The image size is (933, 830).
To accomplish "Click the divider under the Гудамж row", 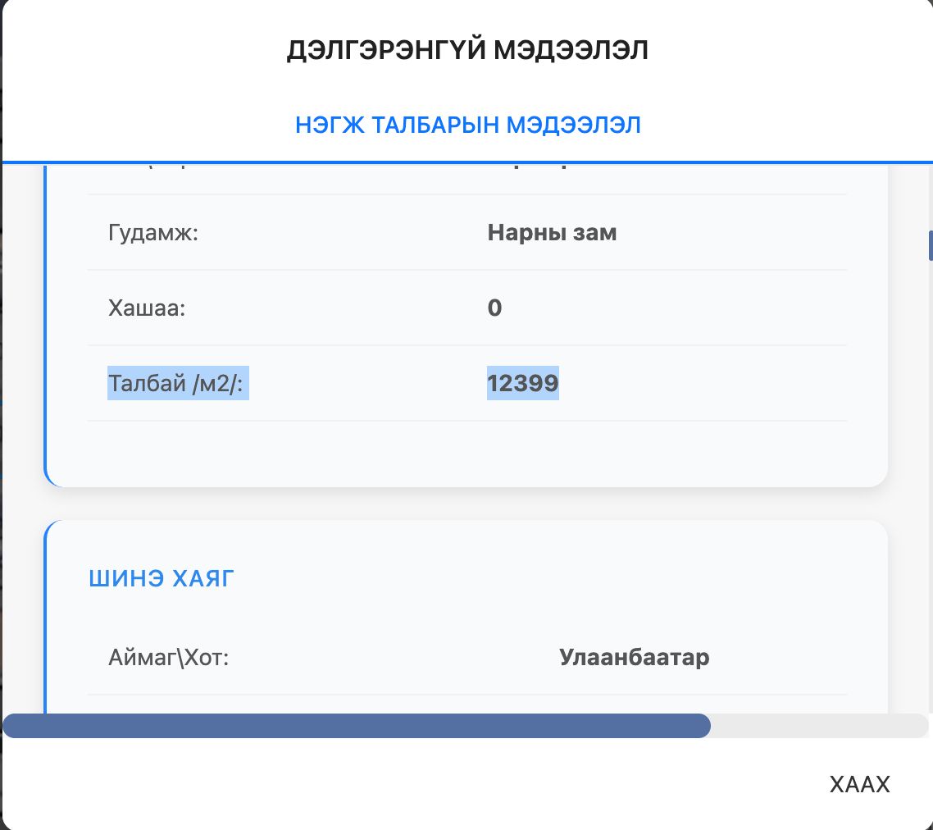I will click(467, 270).
